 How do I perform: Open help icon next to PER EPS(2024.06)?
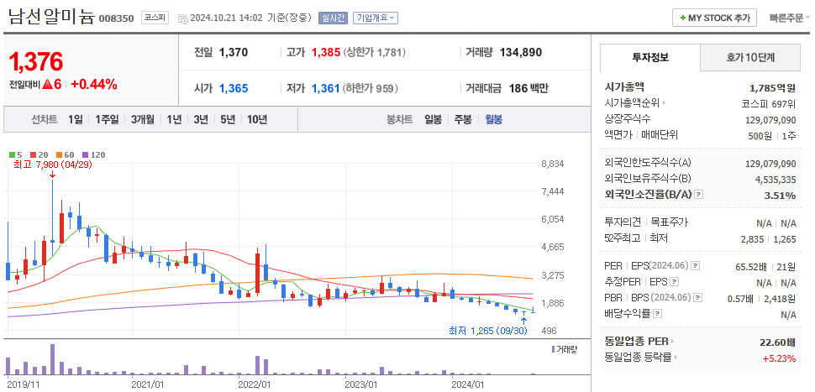pyautogui.click(x=696, y=266)
